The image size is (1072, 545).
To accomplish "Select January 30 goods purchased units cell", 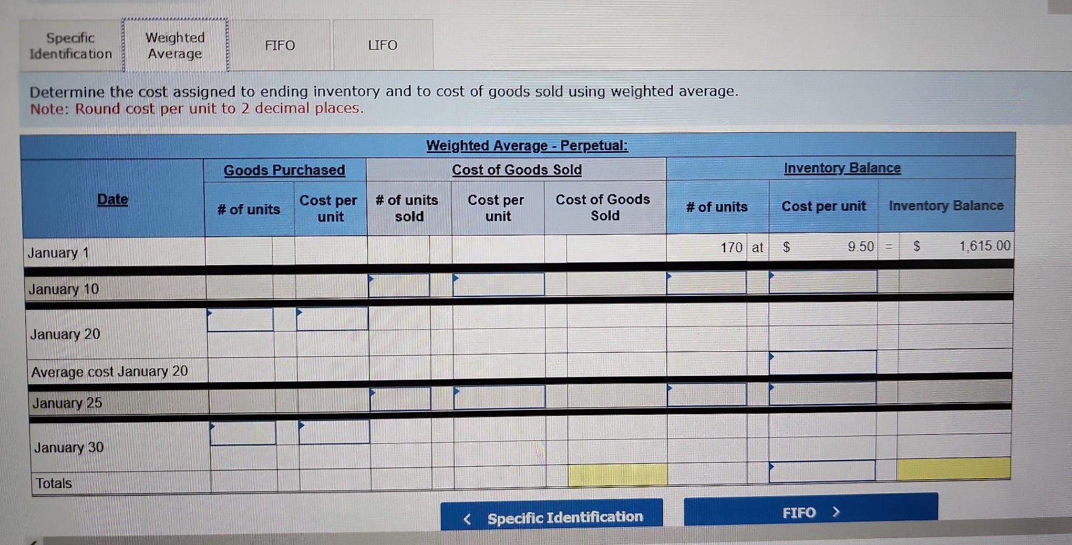I will 243,433.
